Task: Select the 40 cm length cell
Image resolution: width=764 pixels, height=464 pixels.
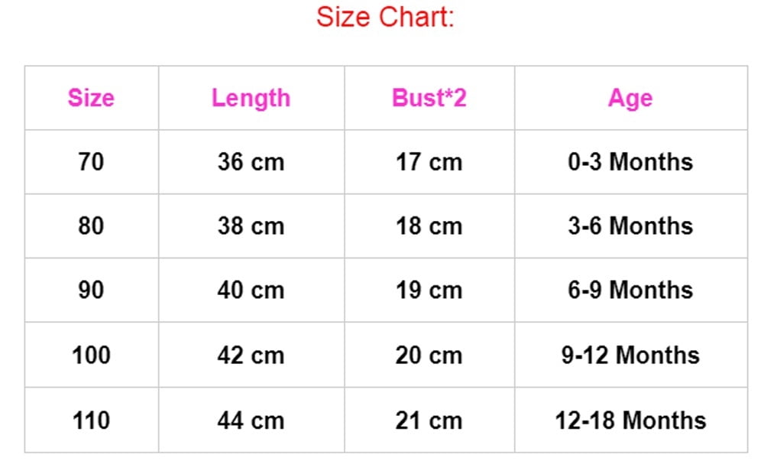Action: pos(251,290)
